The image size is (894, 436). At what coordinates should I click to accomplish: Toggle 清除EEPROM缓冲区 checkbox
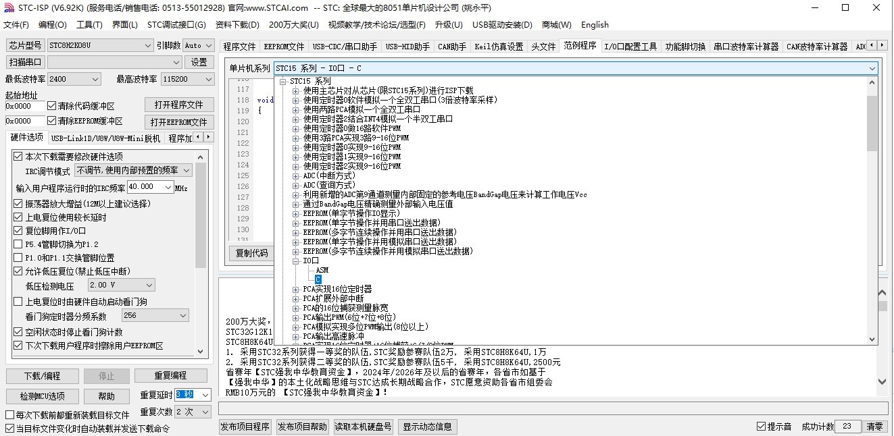(x=52, y=121)
